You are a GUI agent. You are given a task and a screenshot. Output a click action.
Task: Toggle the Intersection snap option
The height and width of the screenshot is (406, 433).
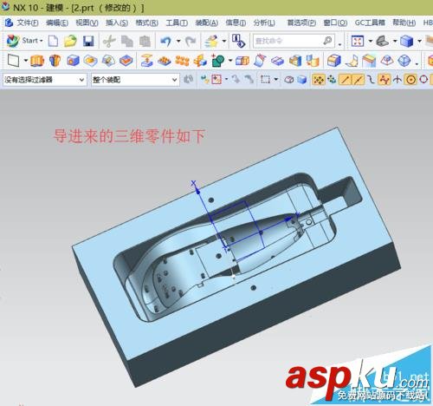click(397, 79)
